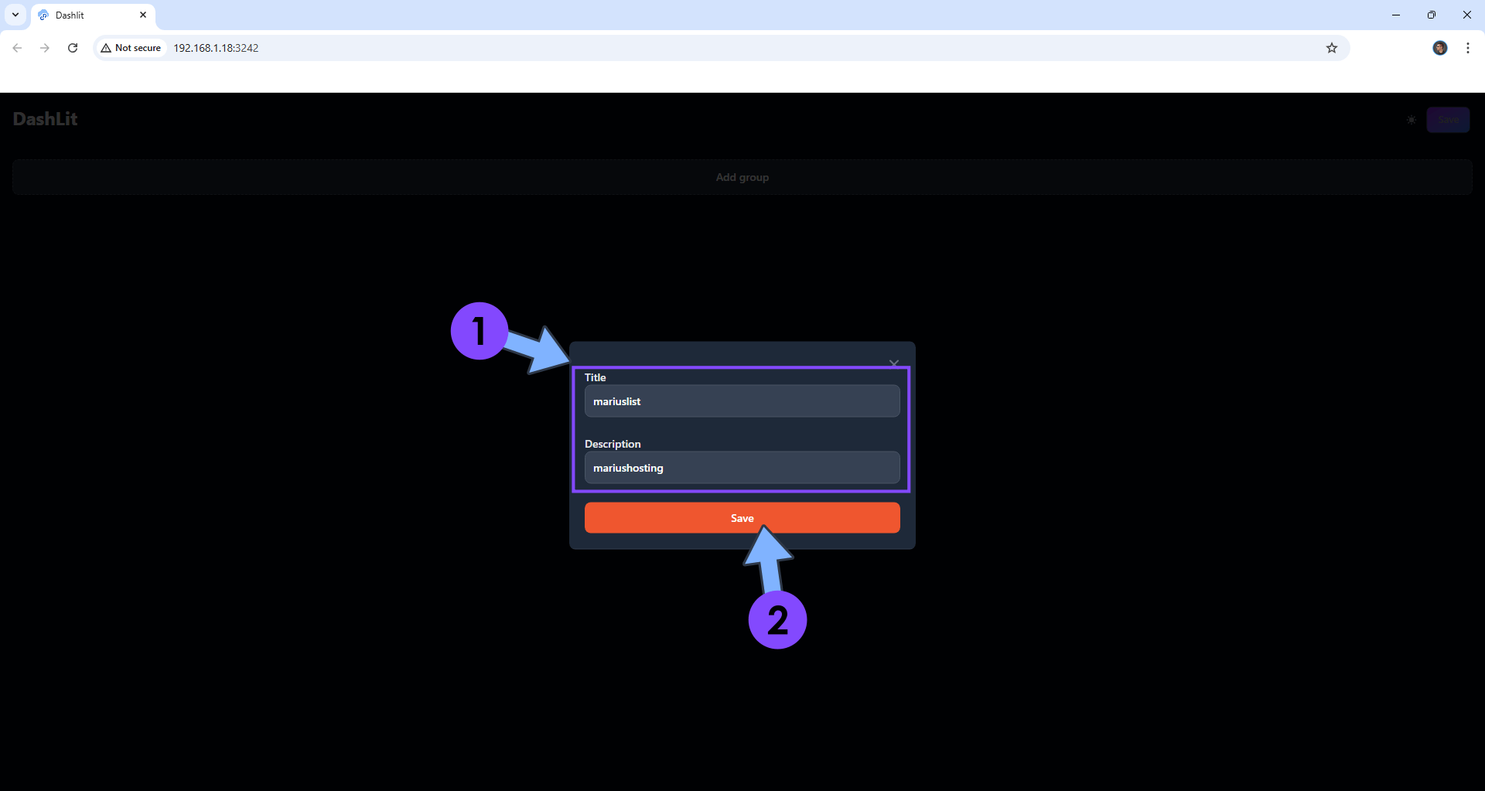Click the orange Save button in dialog
The width and height of the screenshot is (1485, 791).
click(742, 518)
